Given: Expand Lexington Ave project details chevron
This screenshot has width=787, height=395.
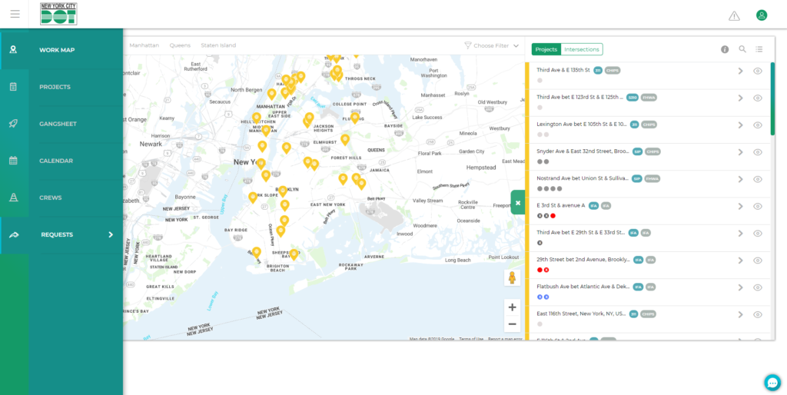Looking at the screenshot, I should pyautogui.click(x=741, y=124).
